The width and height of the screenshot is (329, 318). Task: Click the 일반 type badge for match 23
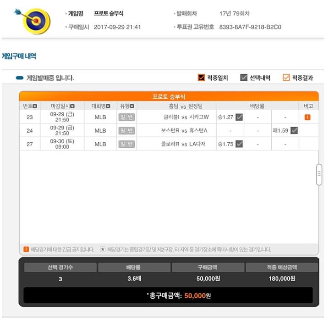point(126,117)
